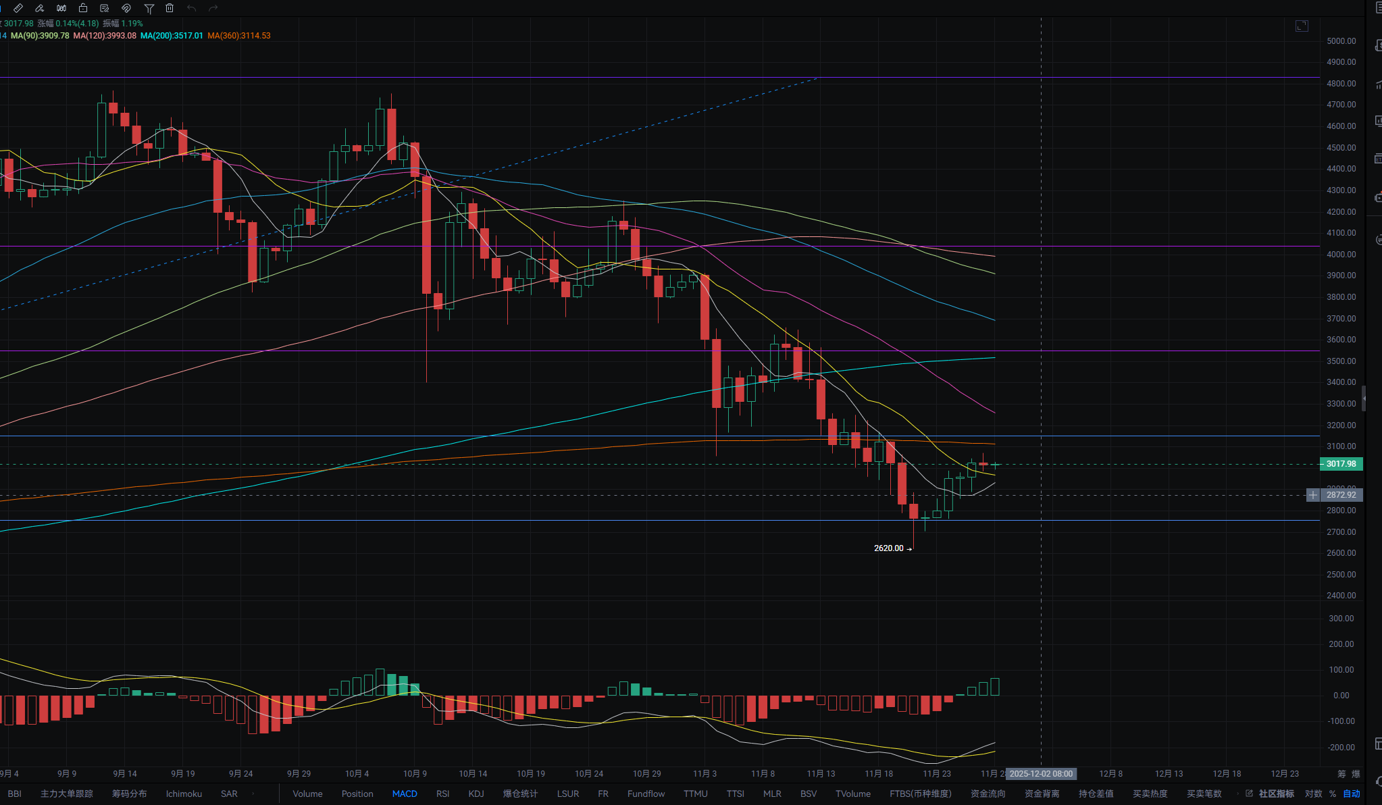1382x805 pixels.
Task: Select the RSI indicator tab
Action: [x=442, y=794]
